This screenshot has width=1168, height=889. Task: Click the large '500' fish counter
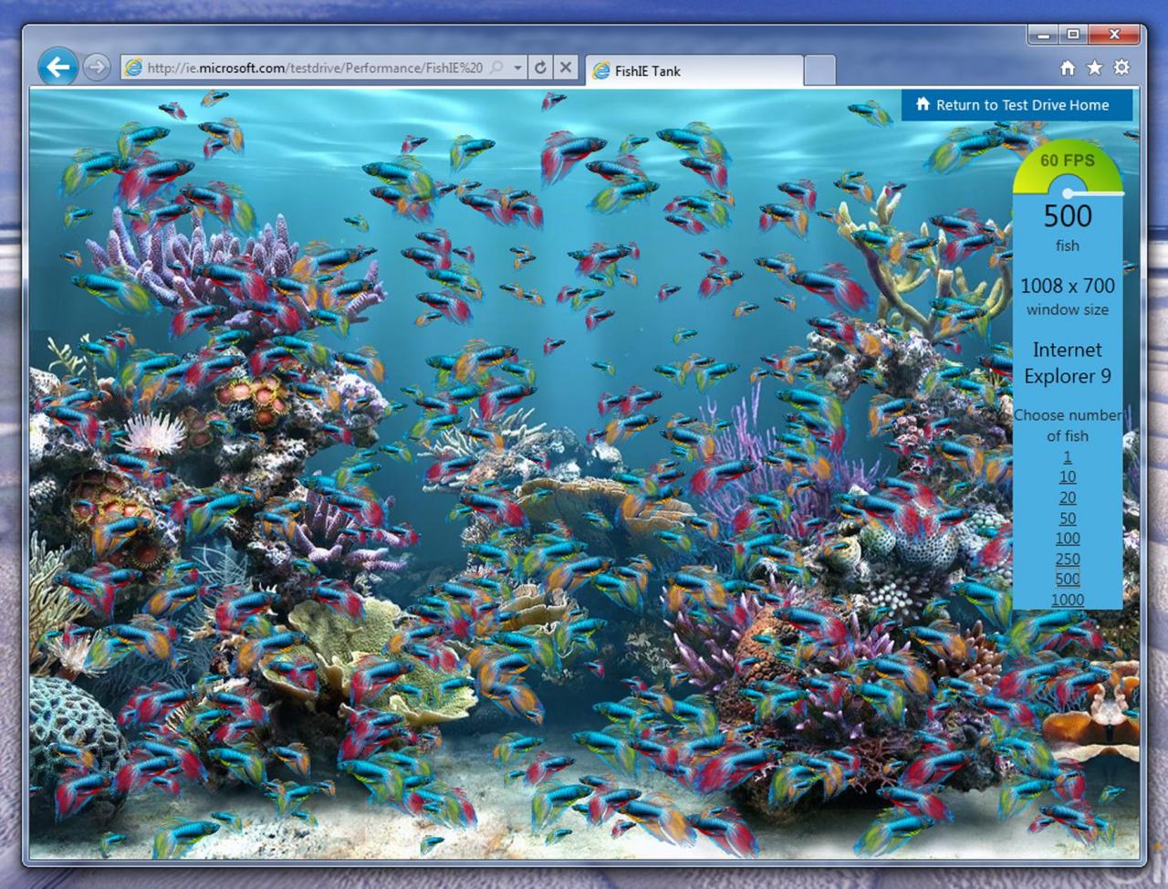tap(1068, 215)
